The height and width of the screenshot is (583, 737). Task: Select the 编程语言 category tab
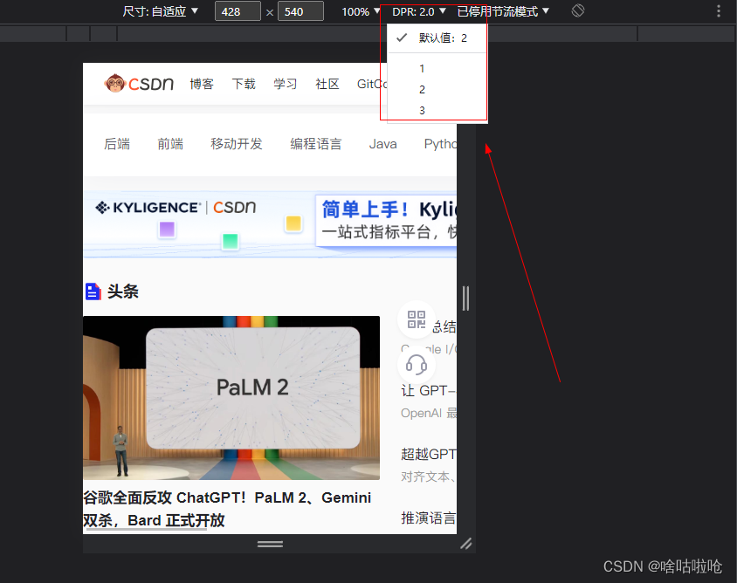click(316, 144)
